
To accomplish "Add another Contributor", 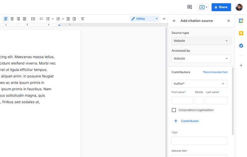I will click(187, 121).
